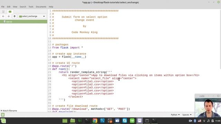Viewport: 221px width, 124px height.
Task: Open the network Wi-Fi tray icon
Action: tap(204, 121)
